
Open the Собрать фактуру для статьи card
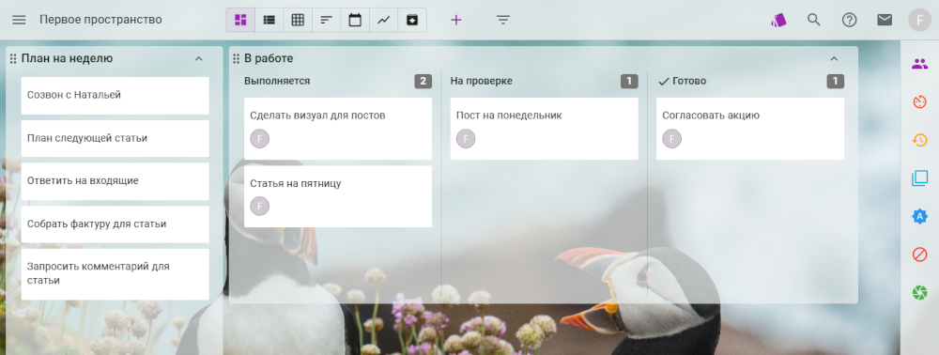pyautogui.click(x=115, y=224)
